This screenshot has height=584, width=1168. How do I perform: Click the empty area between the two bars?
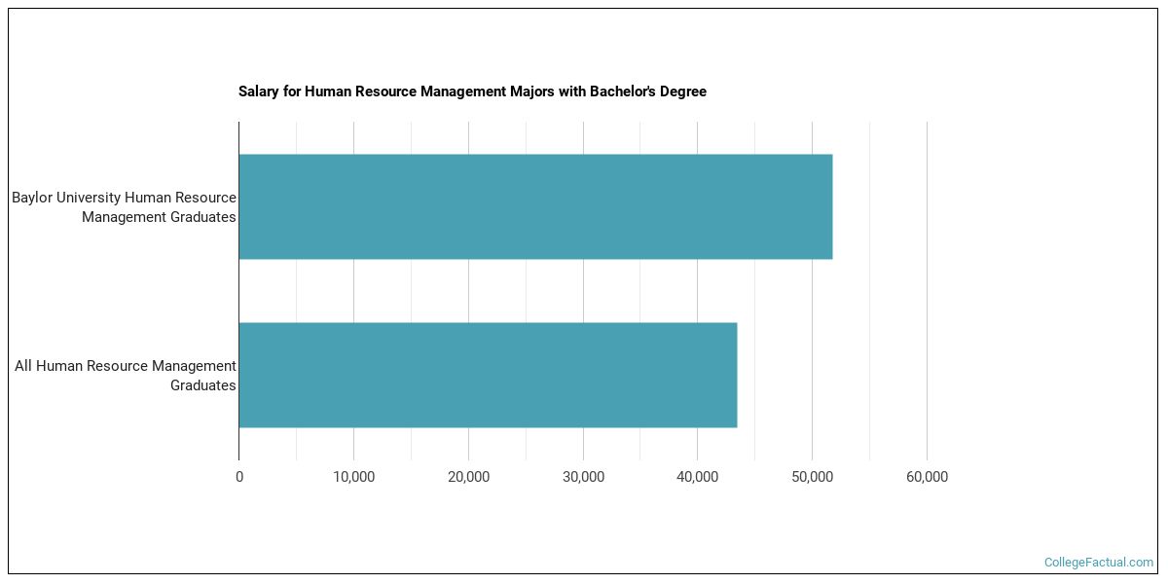pyautogui.click(x=535, y=290)
